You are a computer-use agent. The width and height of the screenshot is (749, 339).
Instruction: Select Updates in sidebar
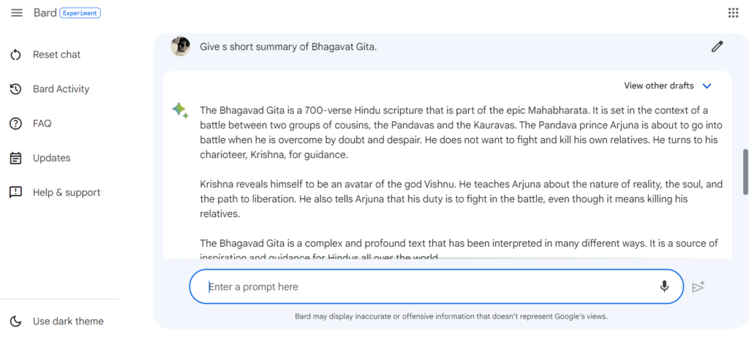pos(52,158)
